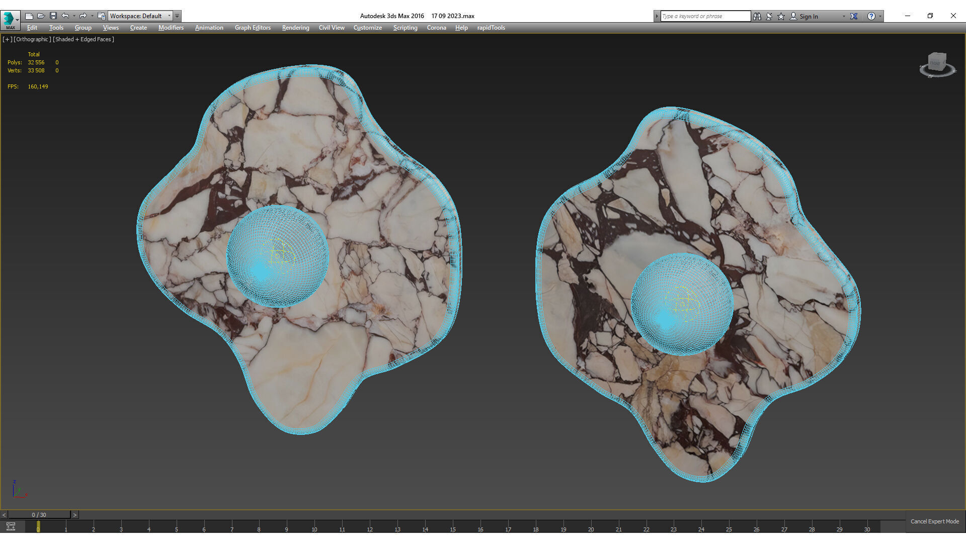
Task: Open the Scripting menu
Action: [x=405, y=28]
